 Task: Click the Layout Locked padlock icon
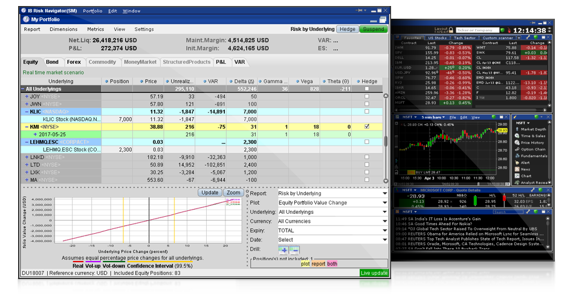[451, 30]
